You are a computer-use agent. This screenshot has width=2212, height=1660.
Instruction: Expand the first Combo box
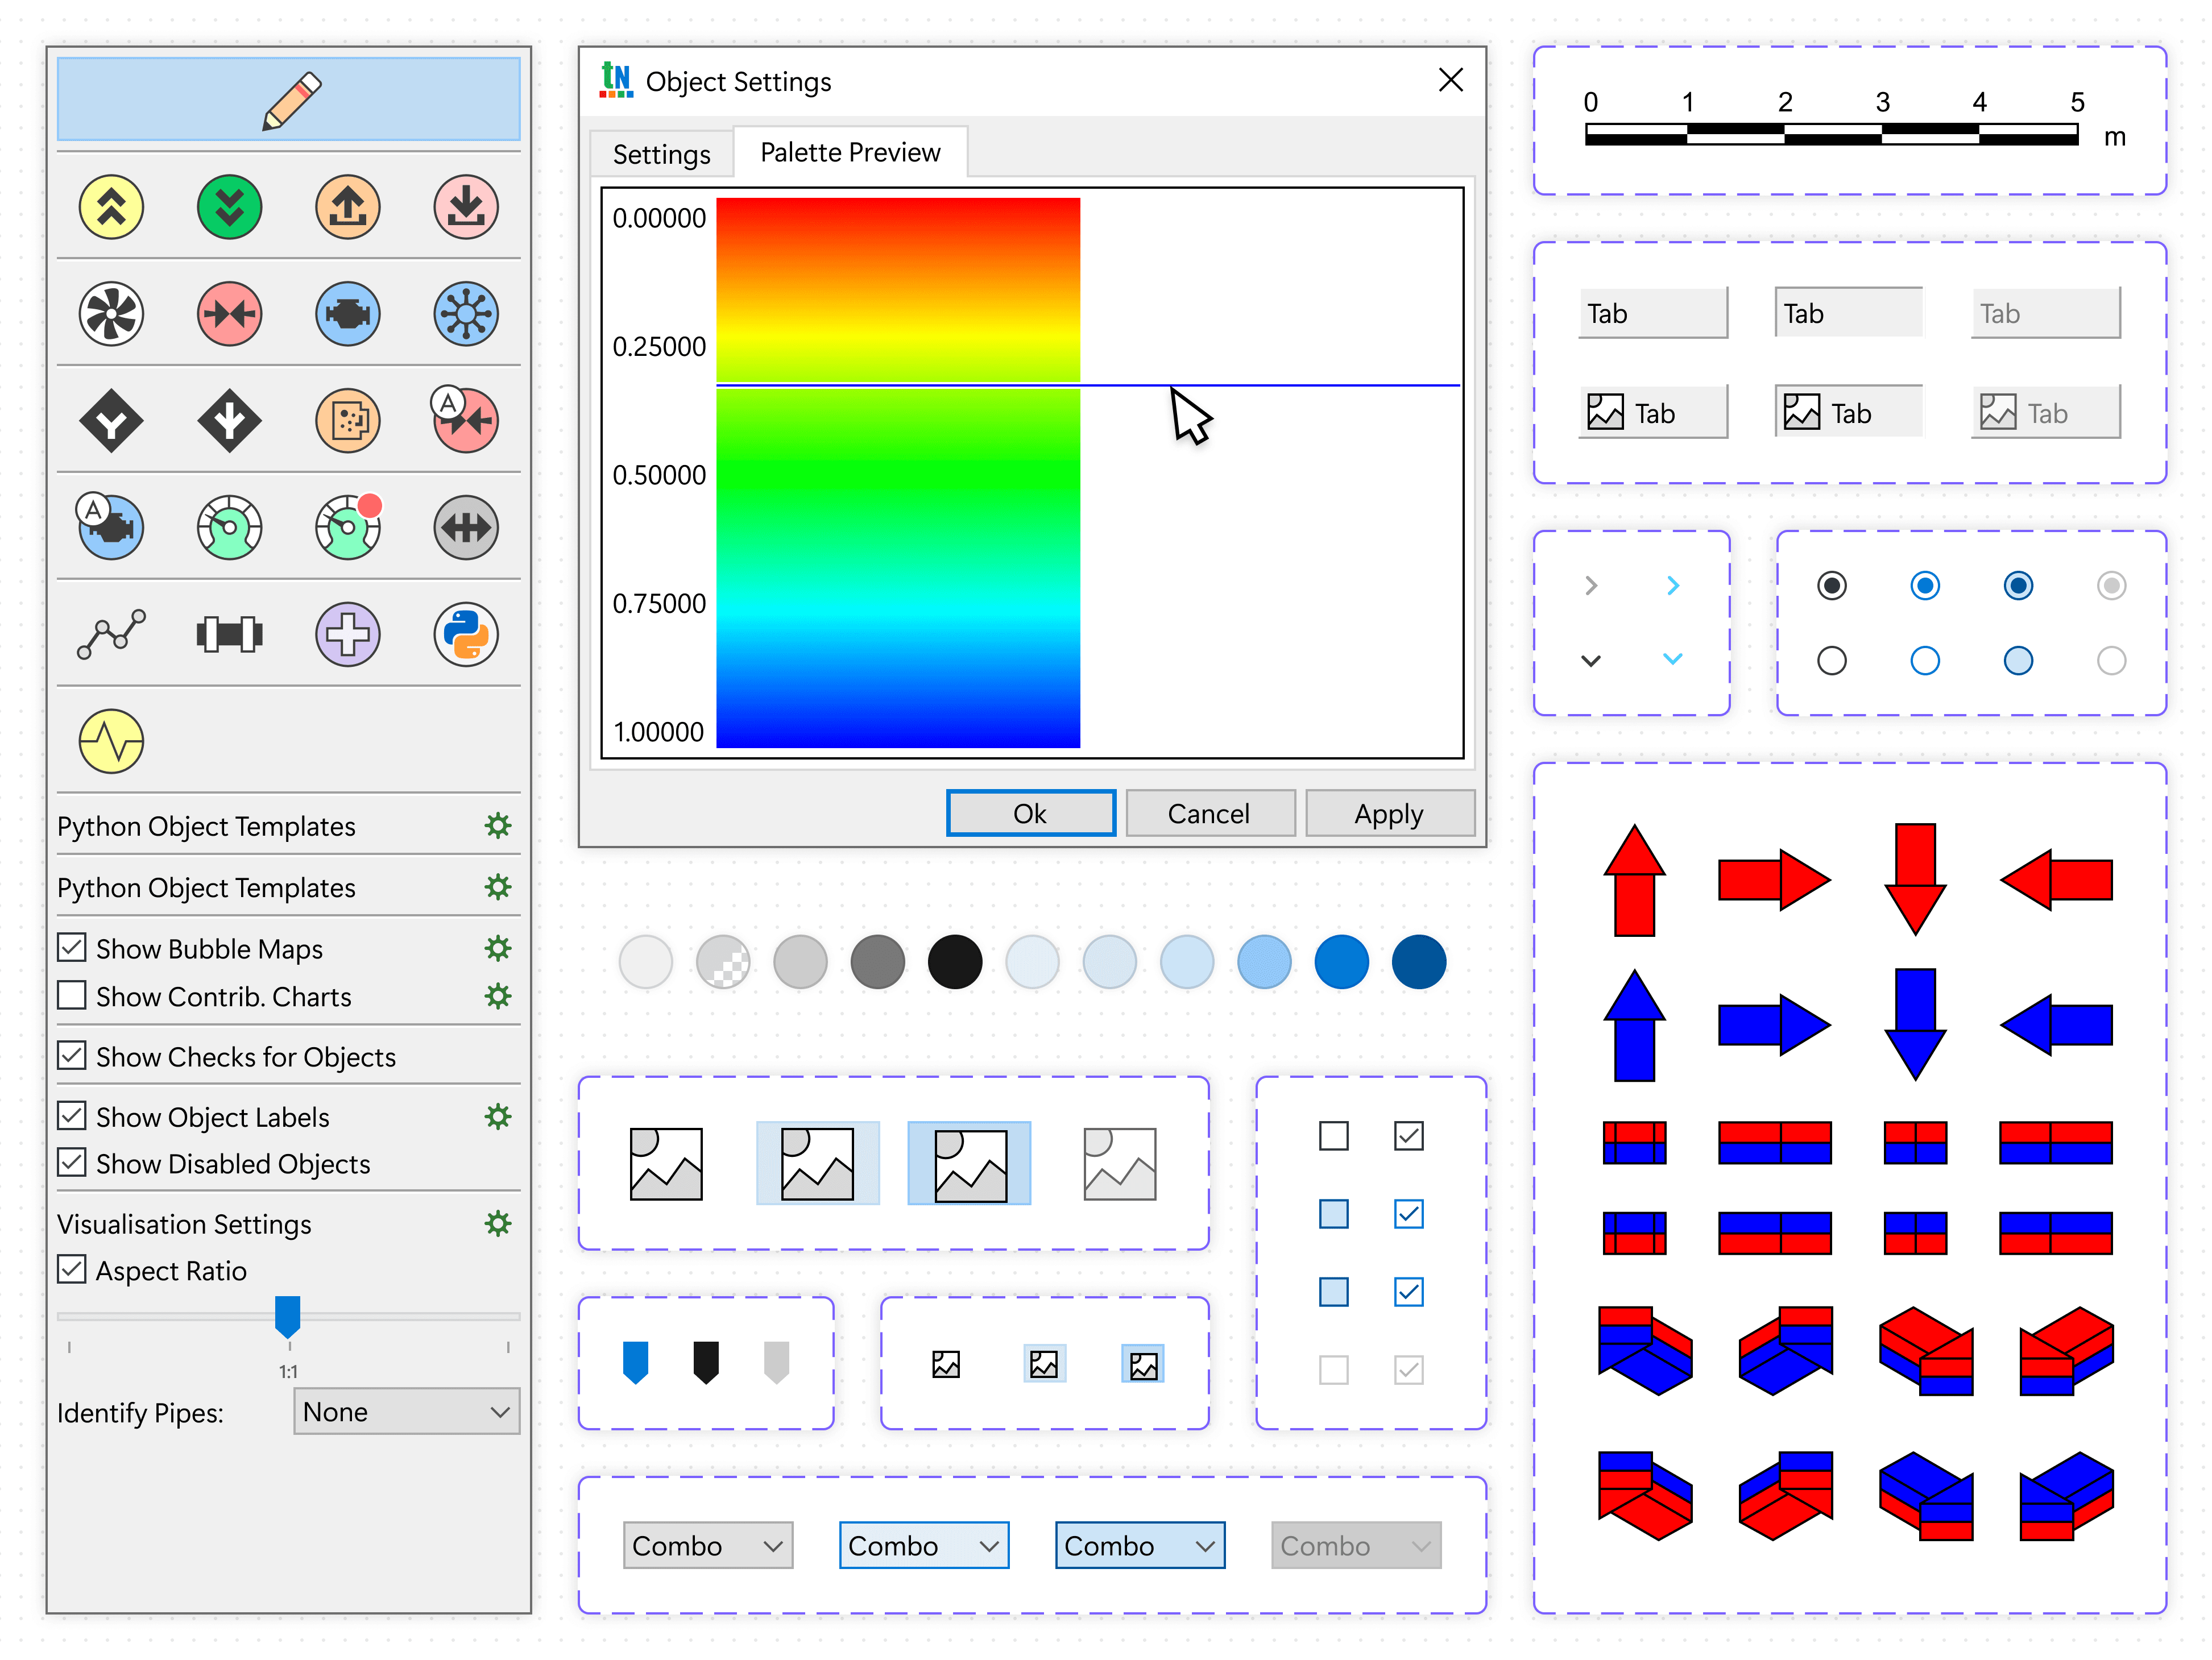coord(707,1545)
